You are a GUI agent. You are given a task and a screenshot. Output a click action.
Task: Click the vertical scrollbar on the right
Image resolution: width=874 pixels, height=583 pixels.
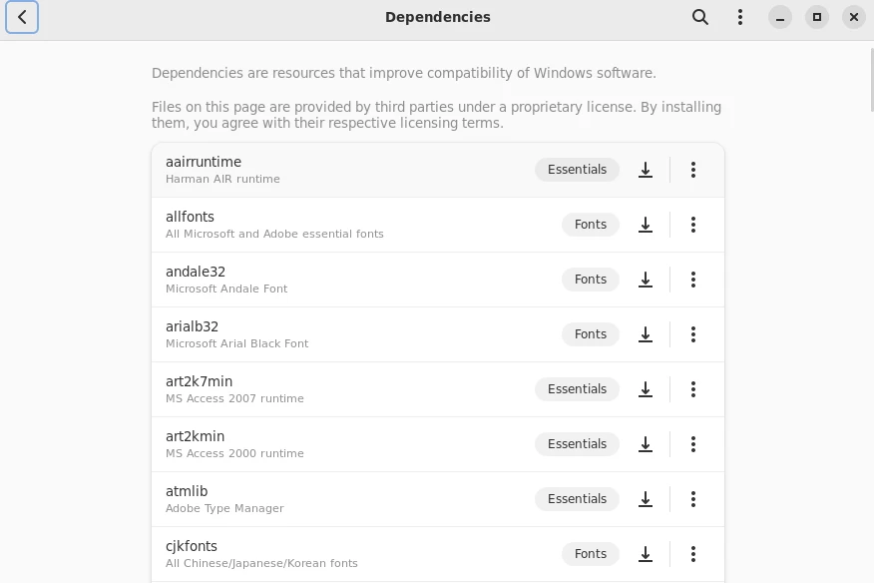click(870, 80)
